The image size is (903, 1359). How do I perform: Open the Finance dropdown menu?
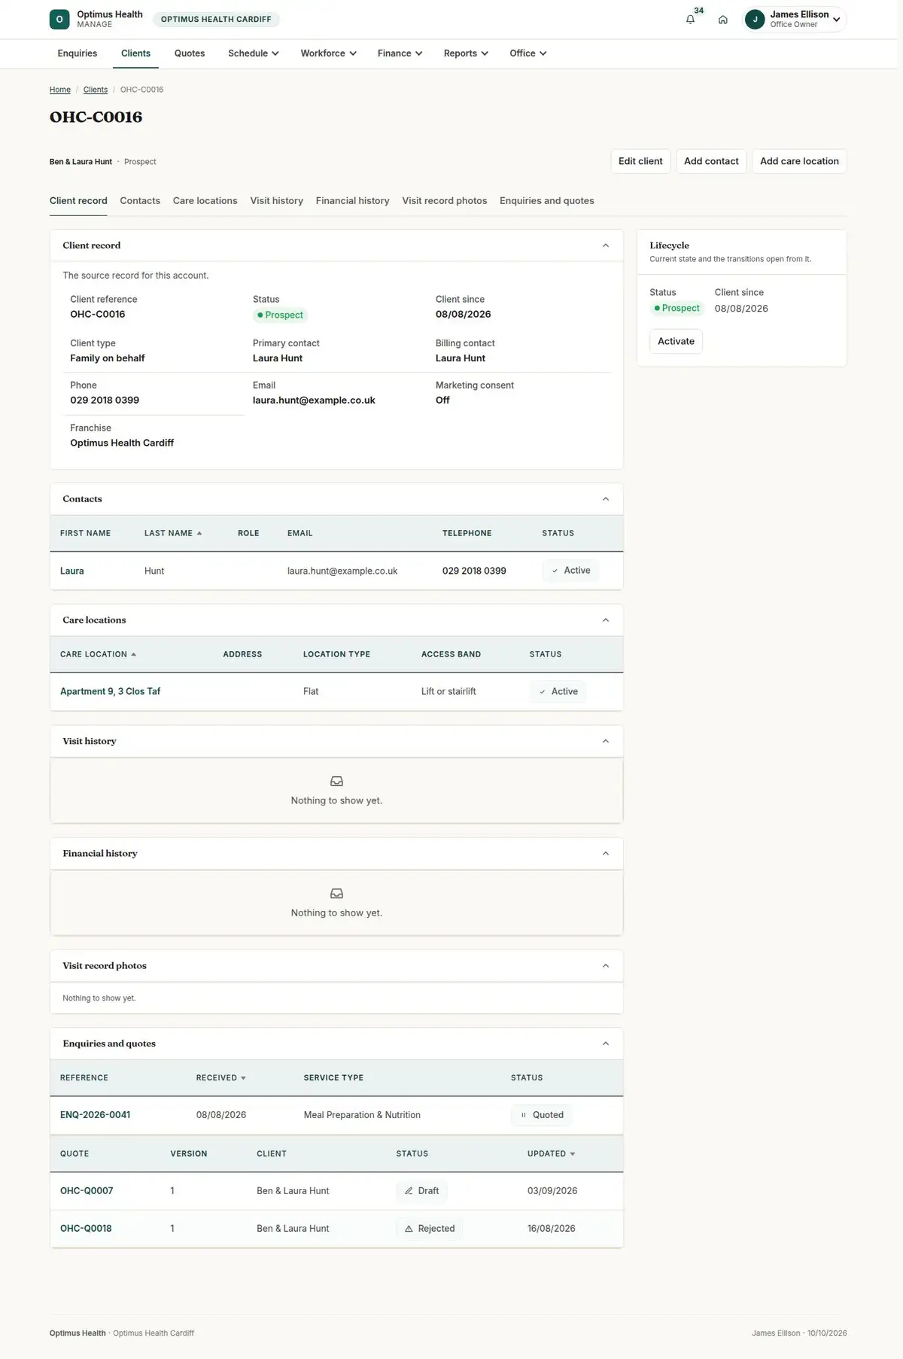(x=400, y=53)
